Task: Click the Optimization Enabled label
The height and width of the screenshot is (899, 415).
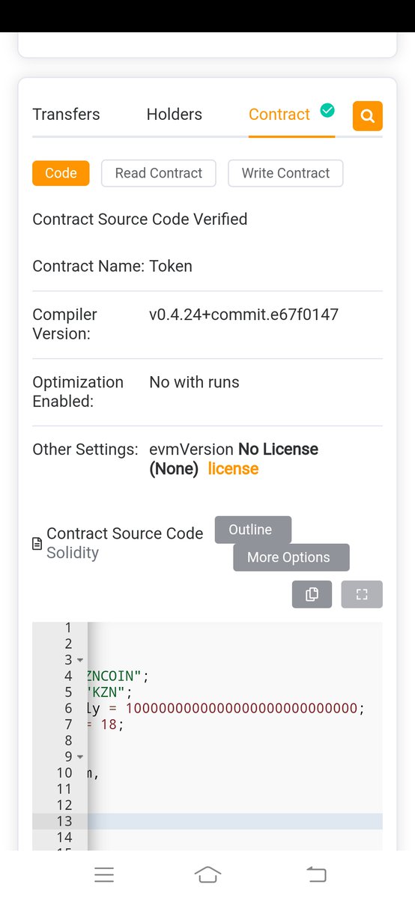Action: point(78,392)
